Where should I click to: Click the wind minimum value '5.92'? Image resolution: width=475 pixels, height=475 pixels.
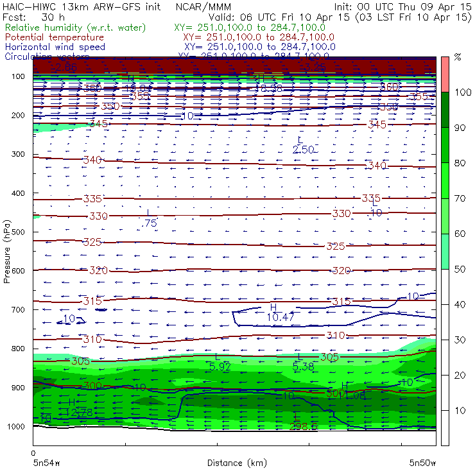click(x=220, y=367)
